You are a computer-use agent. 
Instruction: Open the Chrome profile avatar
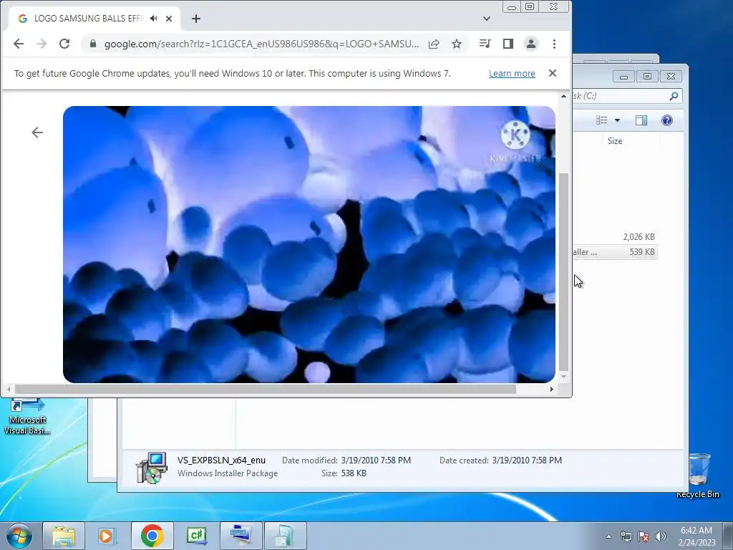pyautogui.click(x=531, y=44)
